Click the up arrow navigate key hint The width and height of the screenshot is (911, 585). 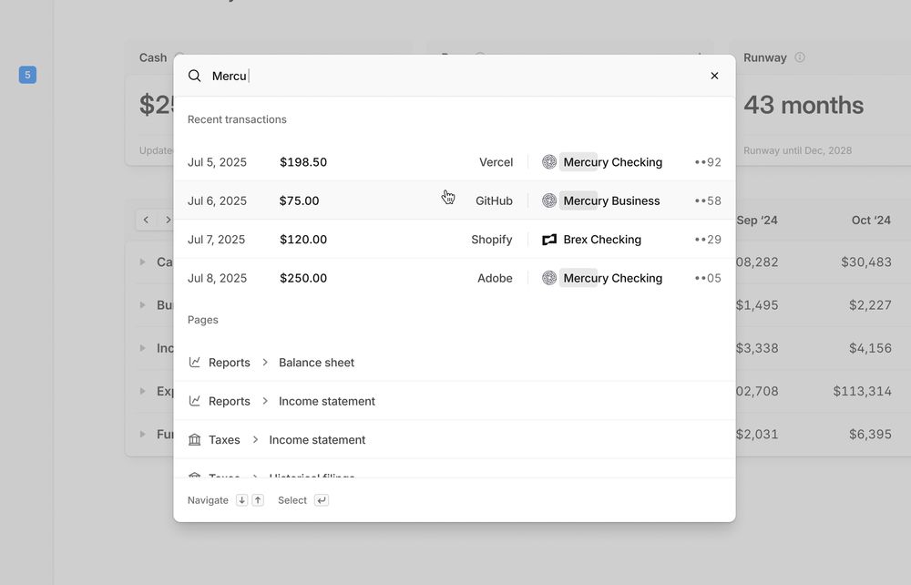258,500
